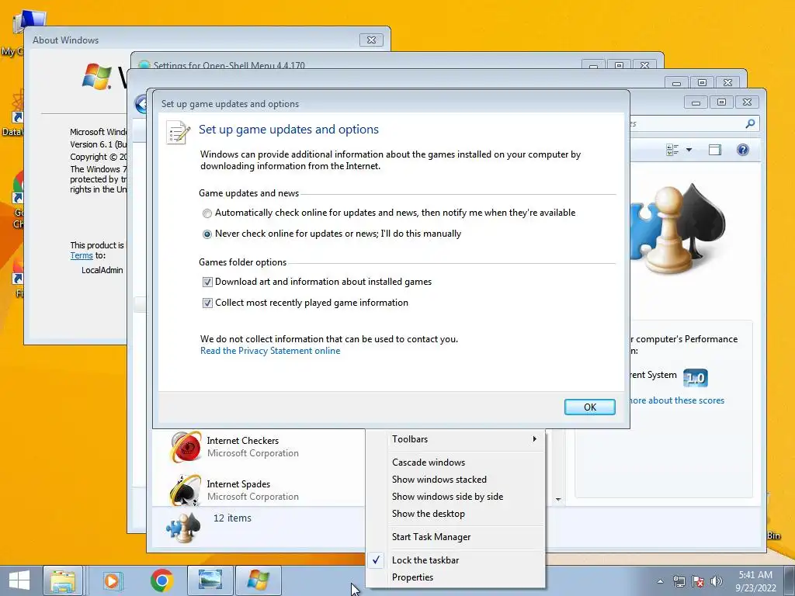Expand Toolbars submenu arrow

534,439
